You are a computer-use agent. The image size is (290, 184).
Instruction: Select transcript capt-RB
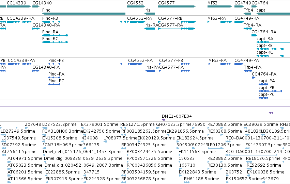tap(270, 49)
